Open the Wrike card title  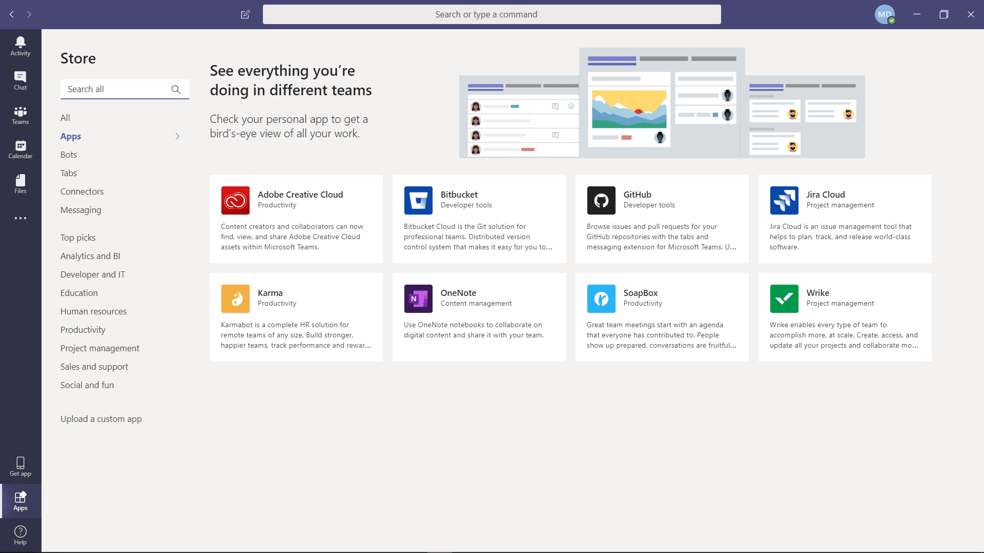[x=817, y=293]
